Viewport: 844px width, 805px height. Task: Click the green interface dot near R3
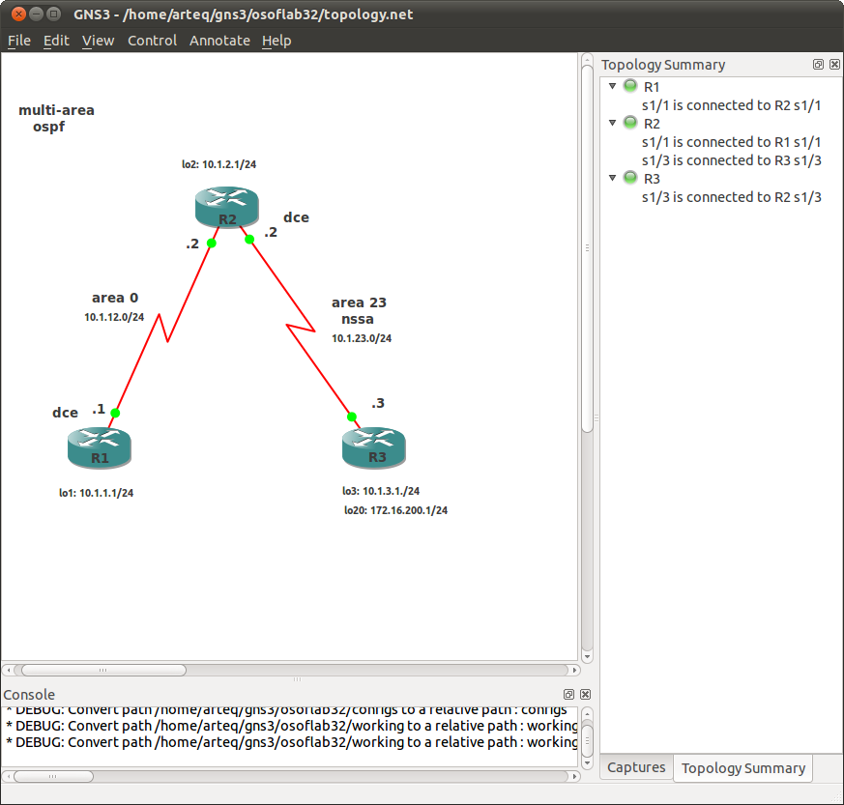coord(352,417)
